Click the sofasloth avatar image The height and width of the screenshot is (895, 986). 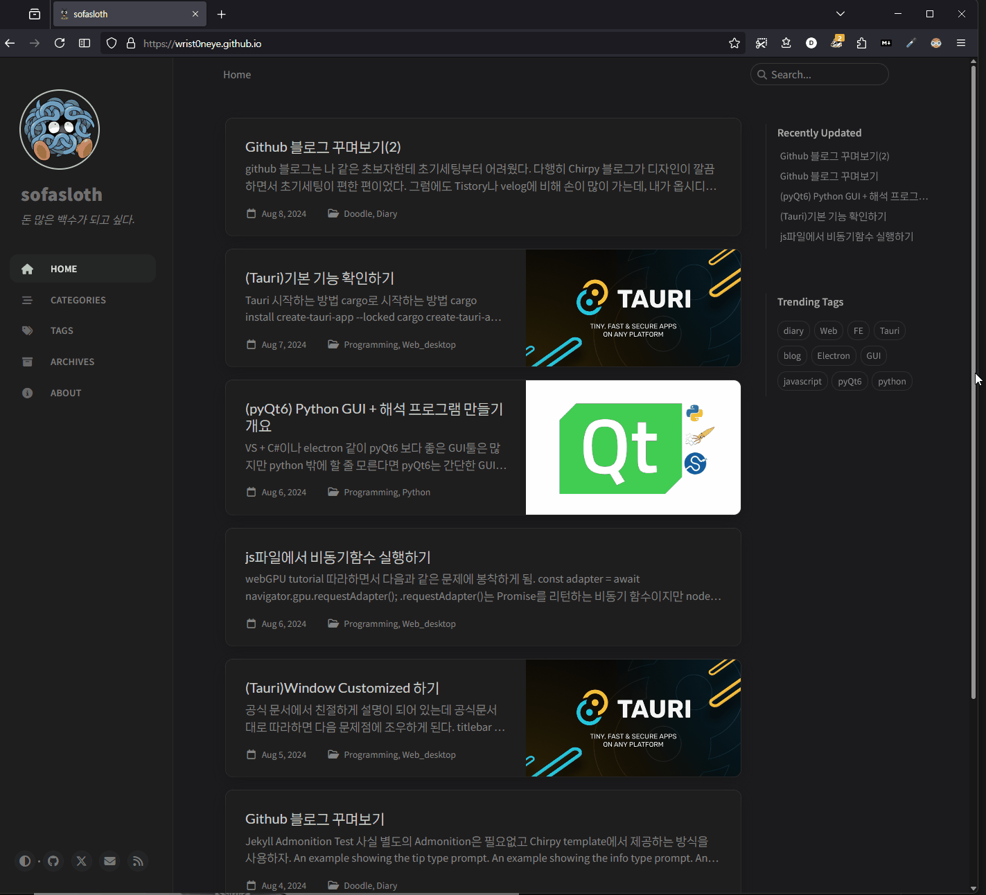[x=60, y=130]
